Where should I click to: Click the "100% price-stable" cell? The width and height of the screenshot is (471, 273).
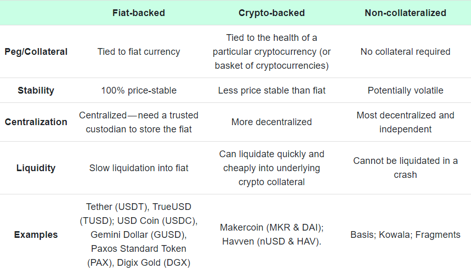coord(139,90)
